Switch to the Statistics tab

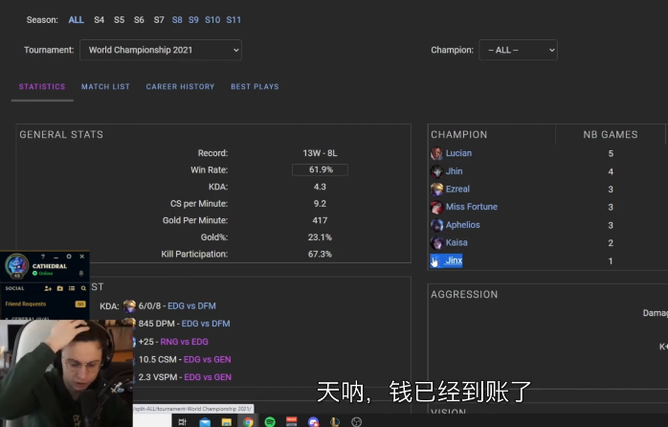click(42, 86)
